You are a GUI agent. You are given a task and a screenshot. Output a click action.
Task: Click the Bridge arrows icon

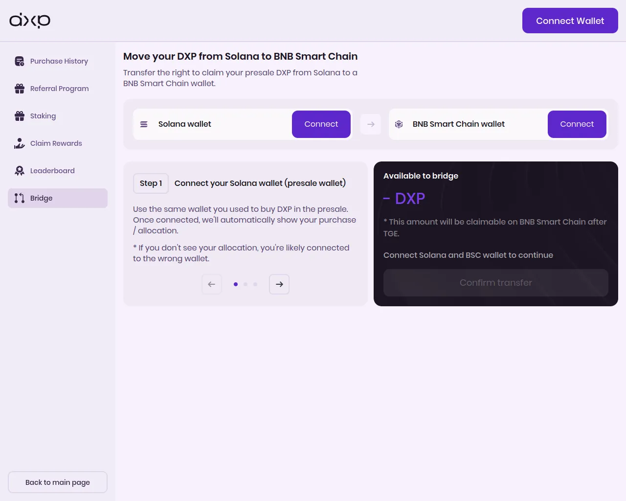point(20,198)
